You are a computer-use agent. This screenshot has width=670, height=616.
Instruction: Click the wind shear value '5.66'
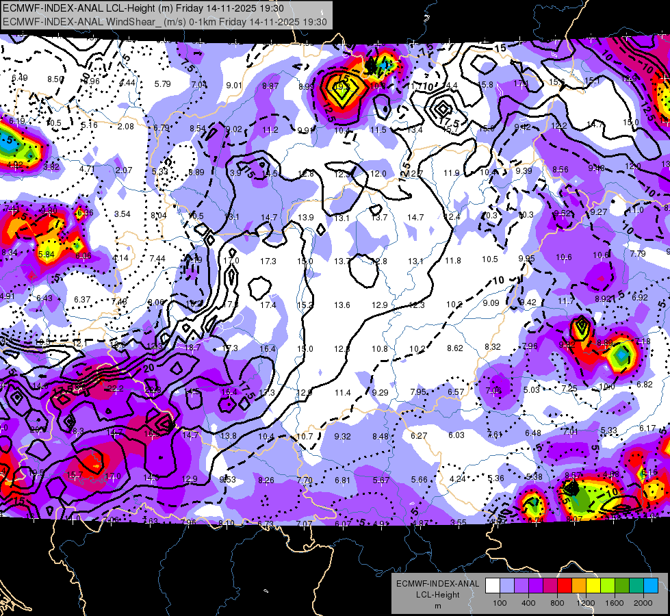click(419, 480)
